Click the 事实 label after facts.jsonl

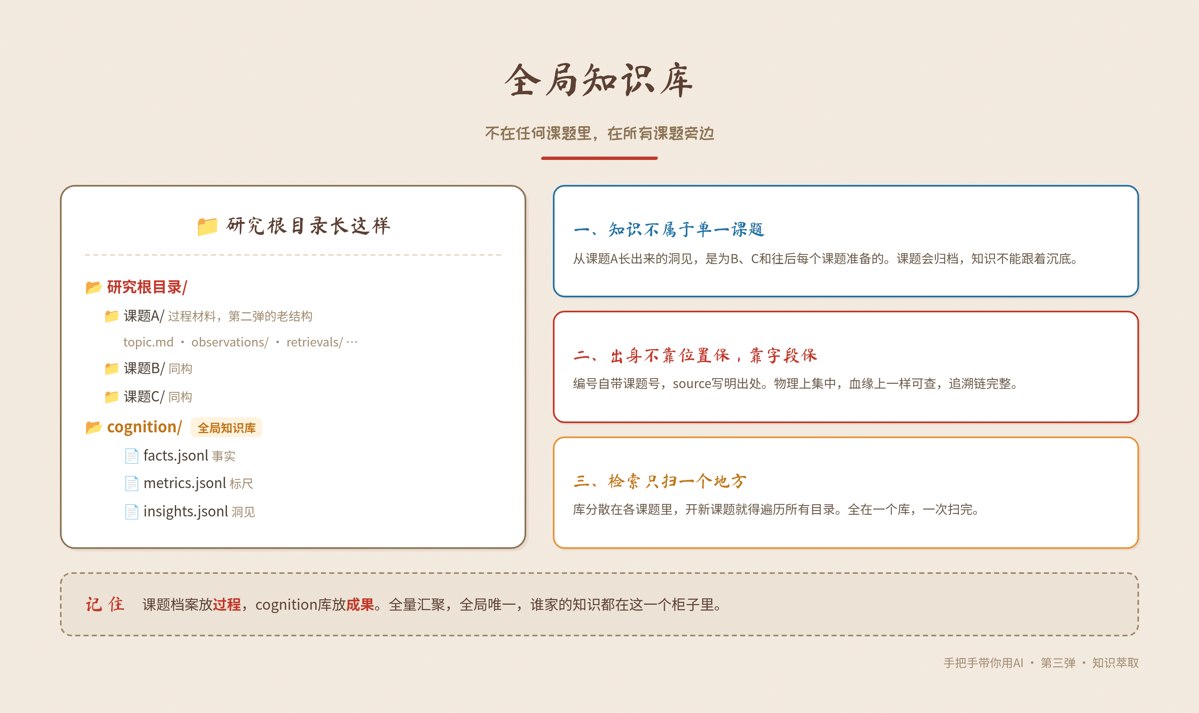(x=224, y=456)
